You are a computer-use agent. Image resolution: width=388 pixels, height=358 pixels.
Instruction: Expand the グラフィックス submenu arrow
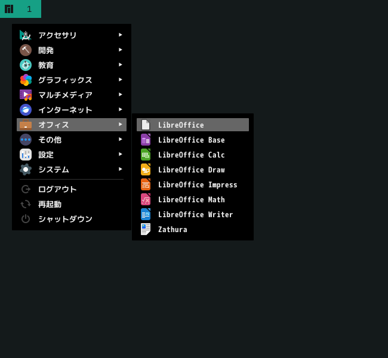tap(120, 79)
